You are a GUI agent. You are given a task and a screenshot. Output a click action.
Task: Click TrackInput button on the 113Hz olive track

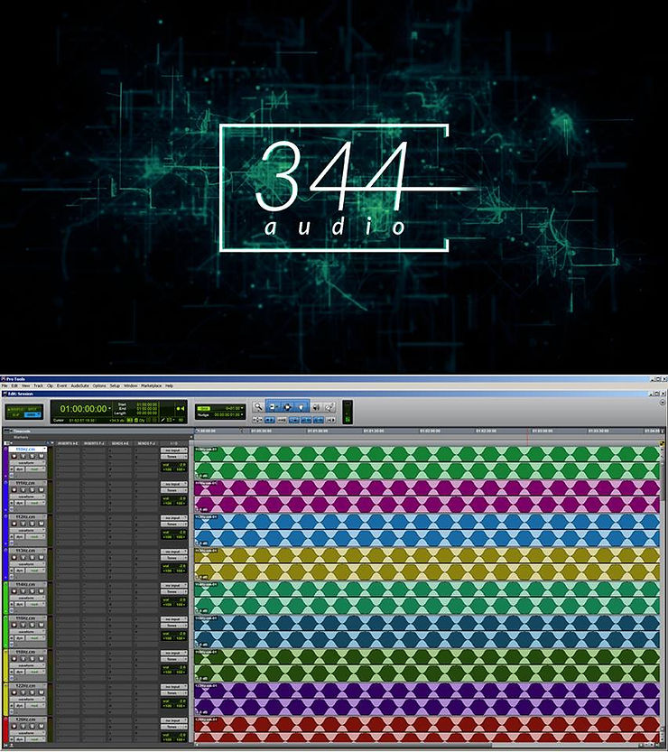click(23, 557)
